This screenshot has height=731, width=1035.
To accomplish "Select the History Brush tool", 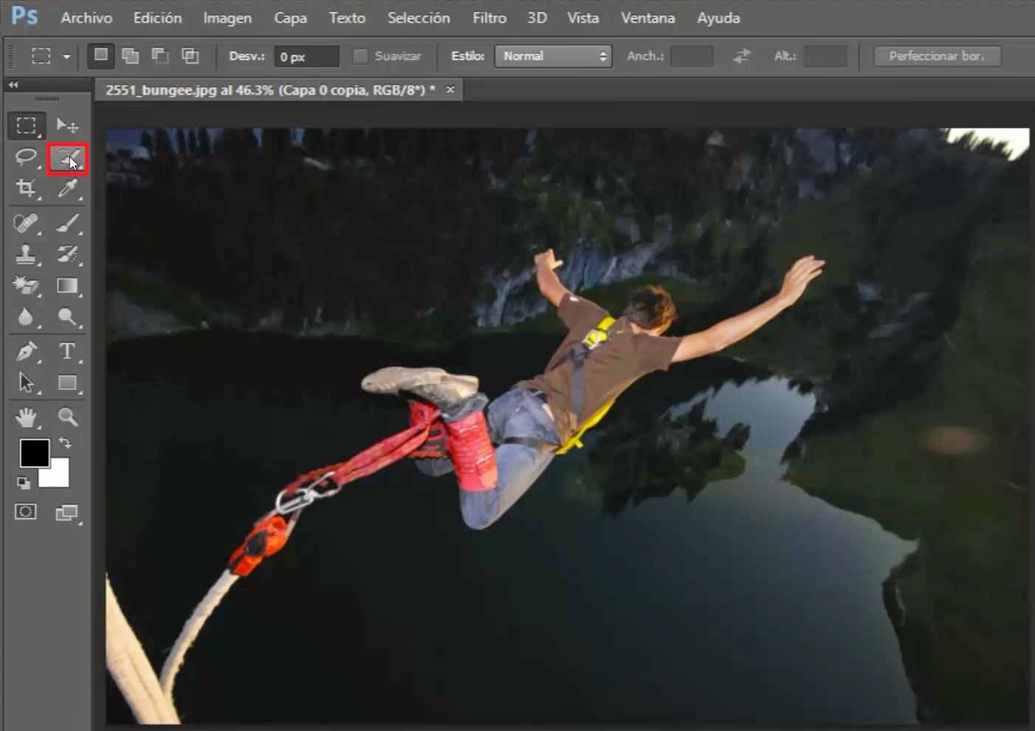I will pos(67,254).
